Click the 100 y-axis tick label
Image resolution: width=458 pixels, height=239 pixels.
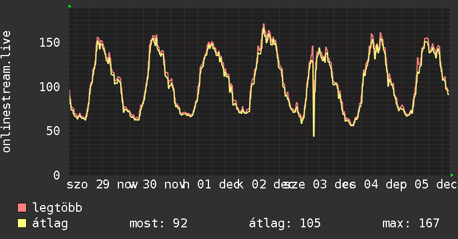click(x=53, y=87)
